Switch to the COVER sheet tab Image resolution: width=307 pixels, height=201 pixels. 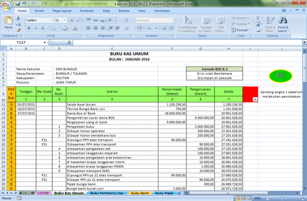[43, 193]
